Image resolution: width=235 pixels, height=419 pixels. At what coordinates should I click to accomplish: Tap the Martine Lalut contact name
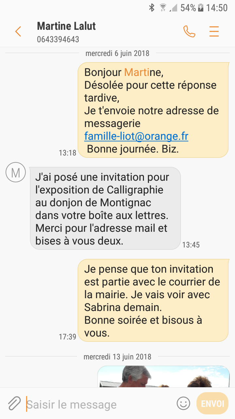click(66, 26)
